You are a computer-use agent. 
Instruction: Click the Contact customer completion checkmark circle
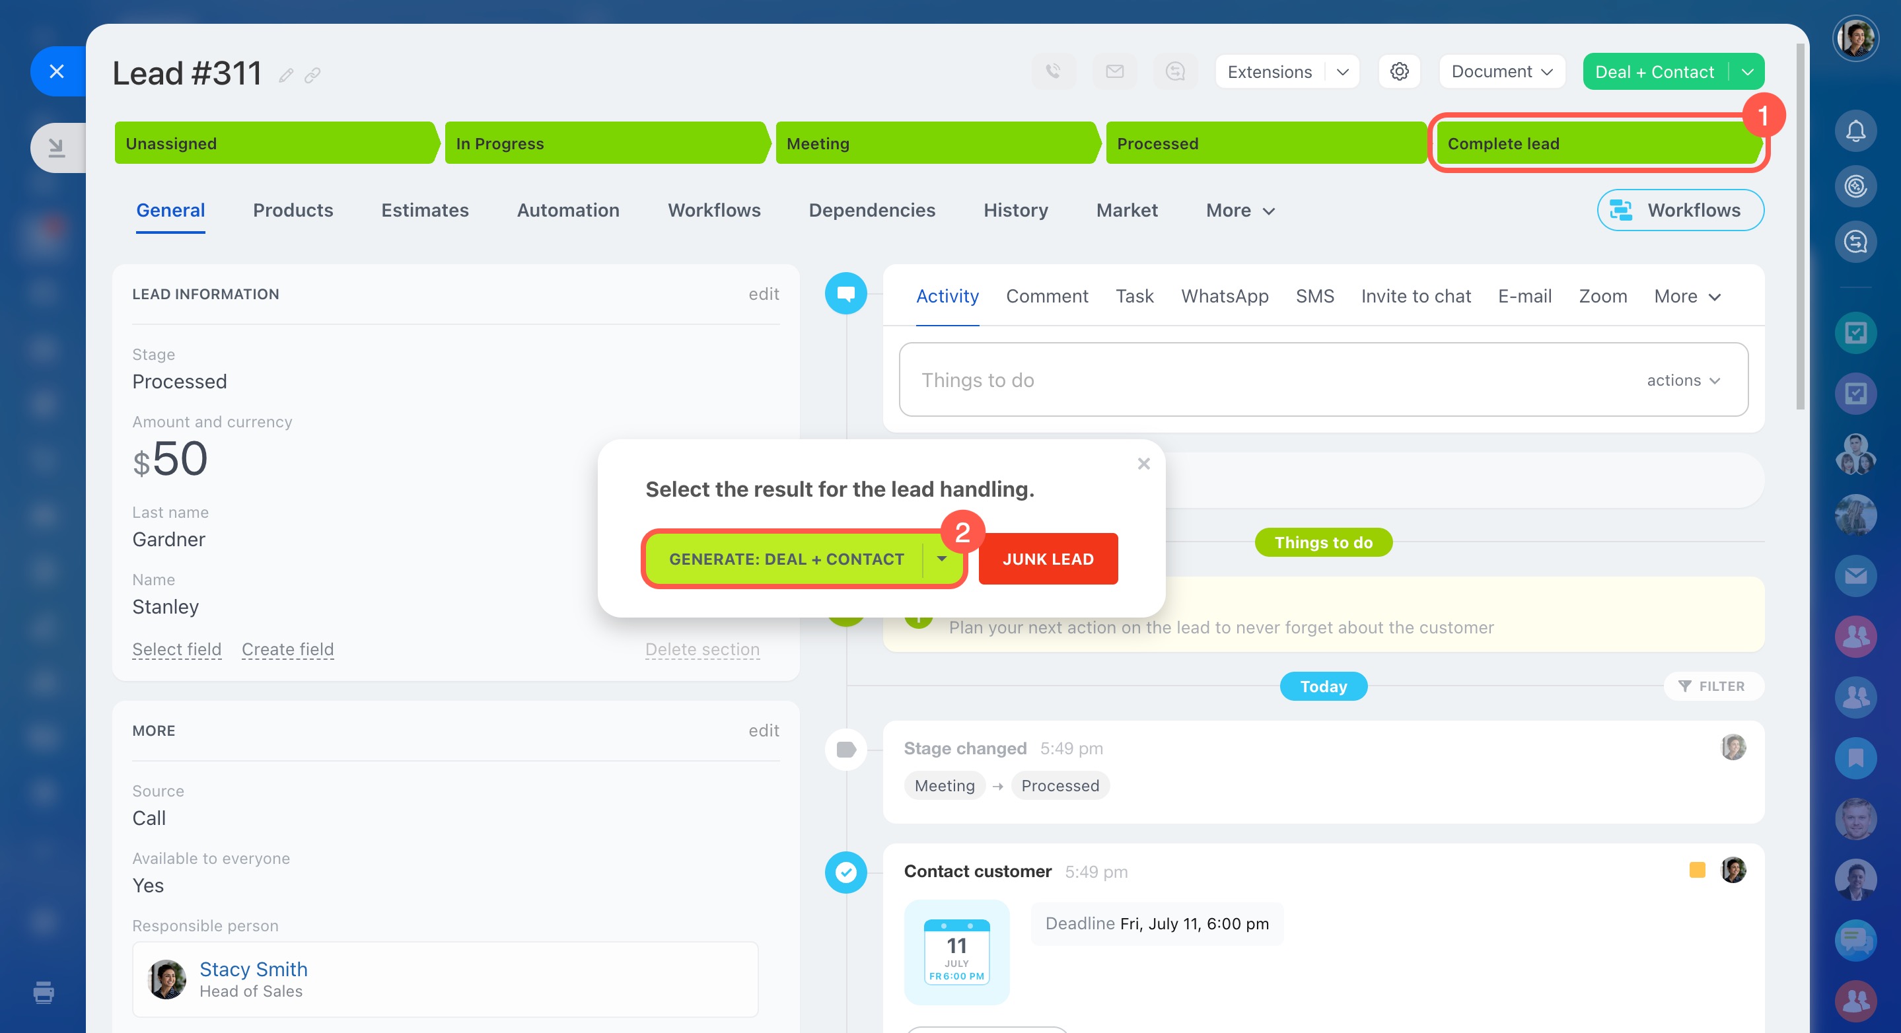(x=845, y=872)
